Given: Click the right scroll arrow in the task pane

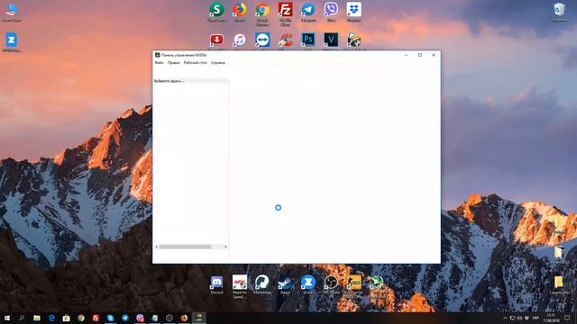Looking at the screenshot, I should click(x=225, y=247).
